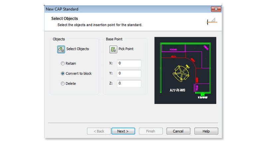Viewport: 266px width, 143px height.
Task: Select the Delete radio option
Action: (x=63, y=83)
